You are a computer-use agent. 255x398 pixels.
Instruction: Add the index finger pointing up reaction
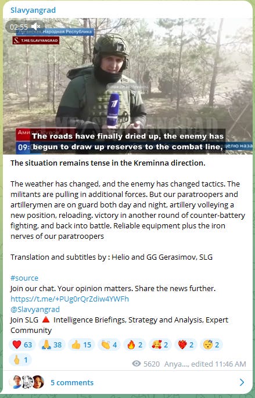click(20, 360)
